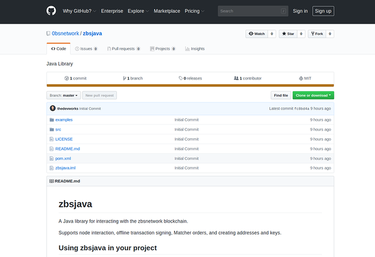This screenshot has height=257, width=375.
Task: Open the Clone or download dropdown
Action: 313,95
